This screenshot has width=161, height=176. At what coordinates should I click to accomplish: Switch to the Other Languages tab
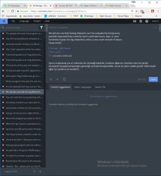pyautogui.click(x=83, y=87)
